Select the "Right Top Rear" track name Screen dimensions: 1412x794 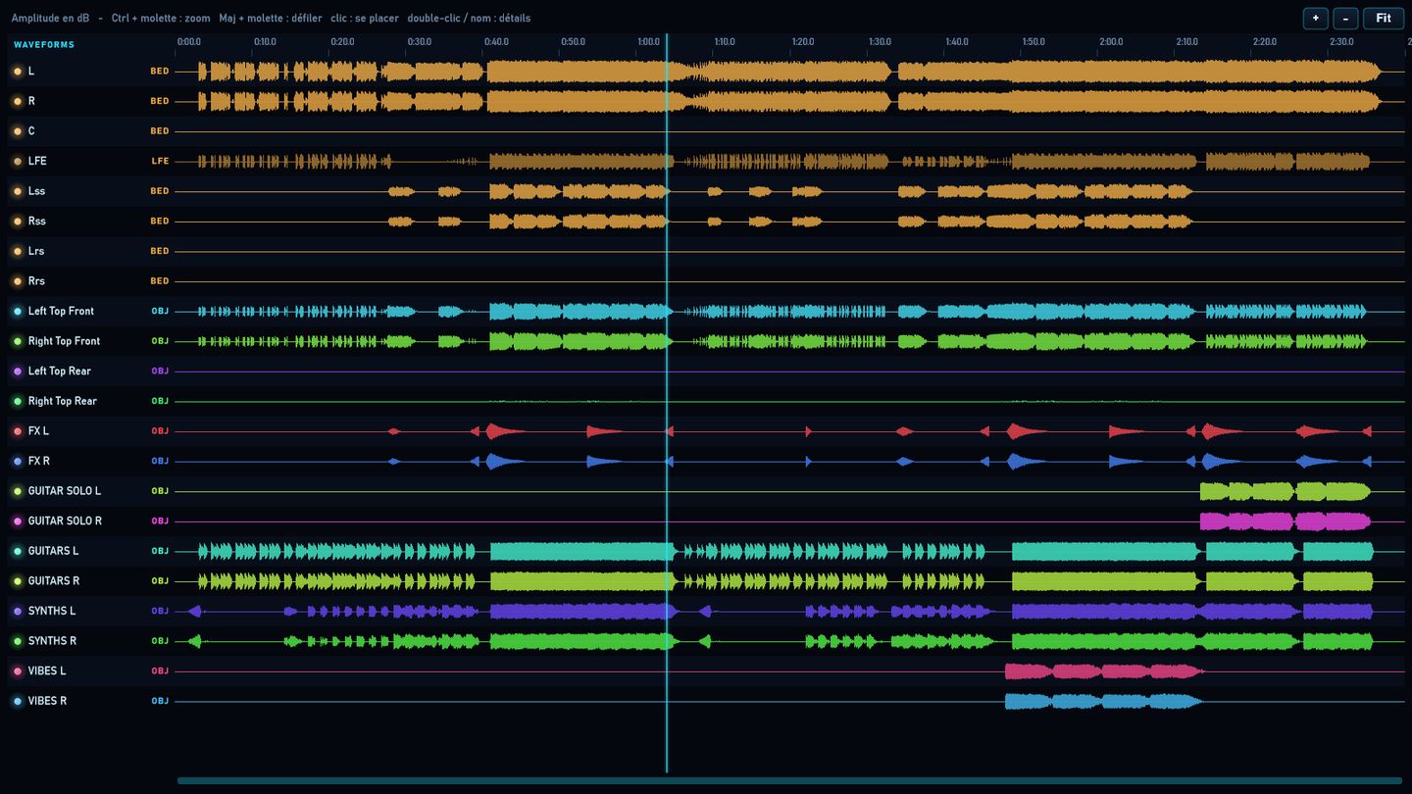pos(63,401)
